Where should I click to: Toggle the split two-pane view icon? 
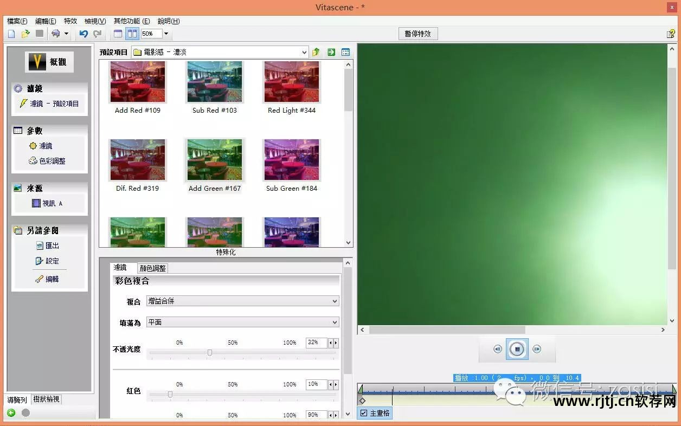(x=132, y=34)
